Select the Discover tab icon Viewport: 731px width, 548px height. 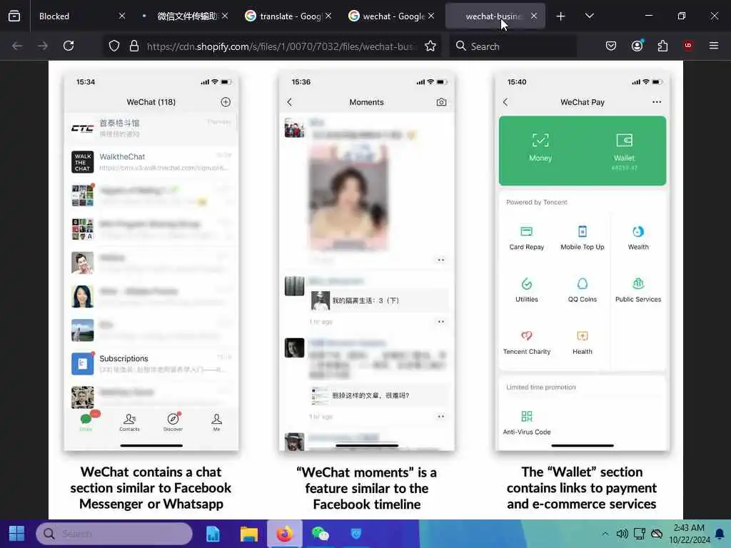point(173,422)
